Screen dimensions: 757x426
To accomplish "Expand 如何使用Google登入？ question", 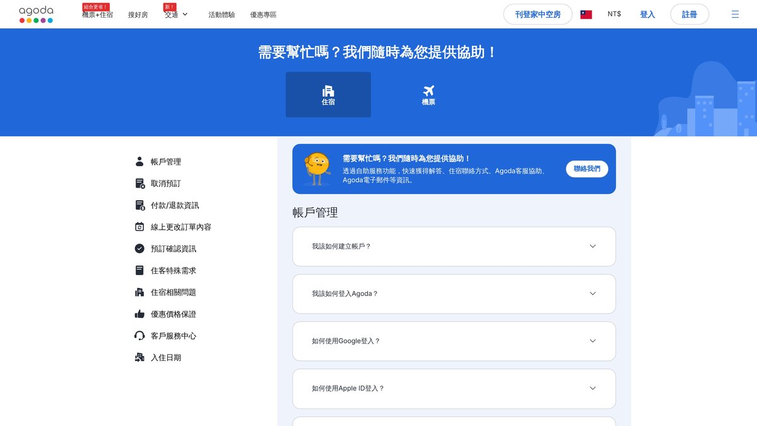I will point(454,341).
